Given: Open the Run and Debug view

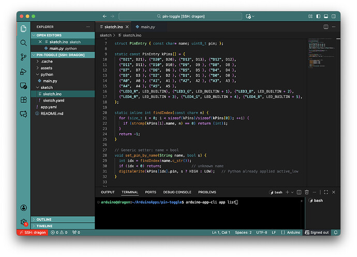Looking at the screenshot, I should tap(23, 72).
